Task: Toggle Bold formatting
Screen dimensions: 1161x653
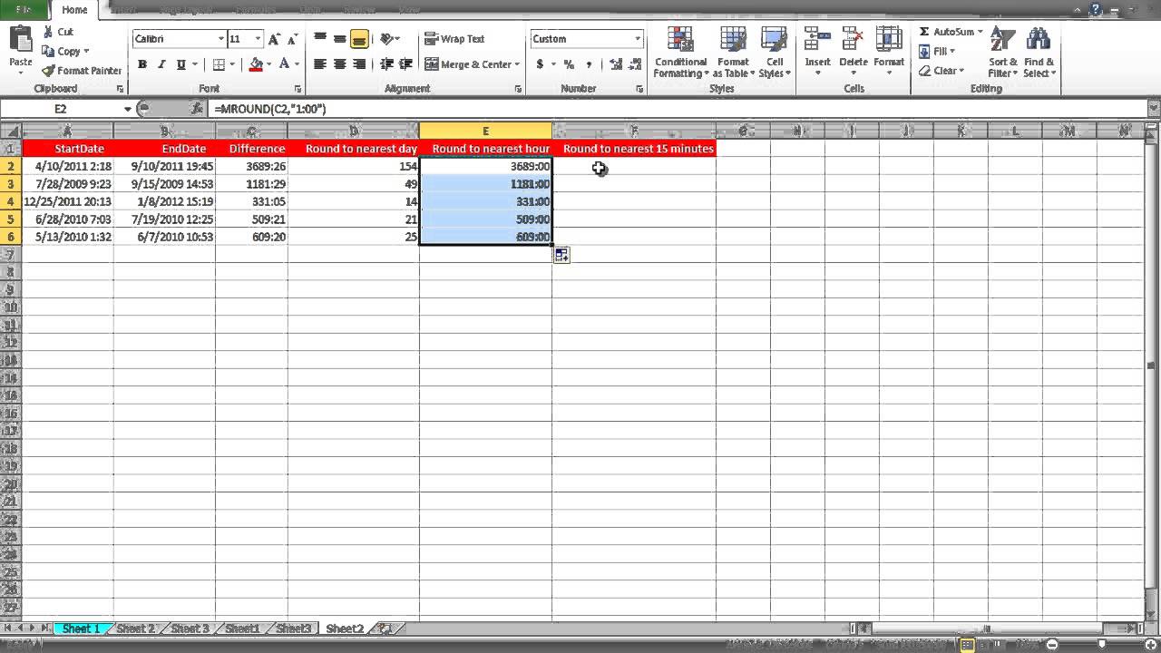Action: pyautogui.click(x=142, y=64)
